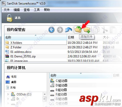Click the D:驱动器 disc drive icon
Image resolution: width=122 pixels, height=107 pixels.
tap(52, 85)
